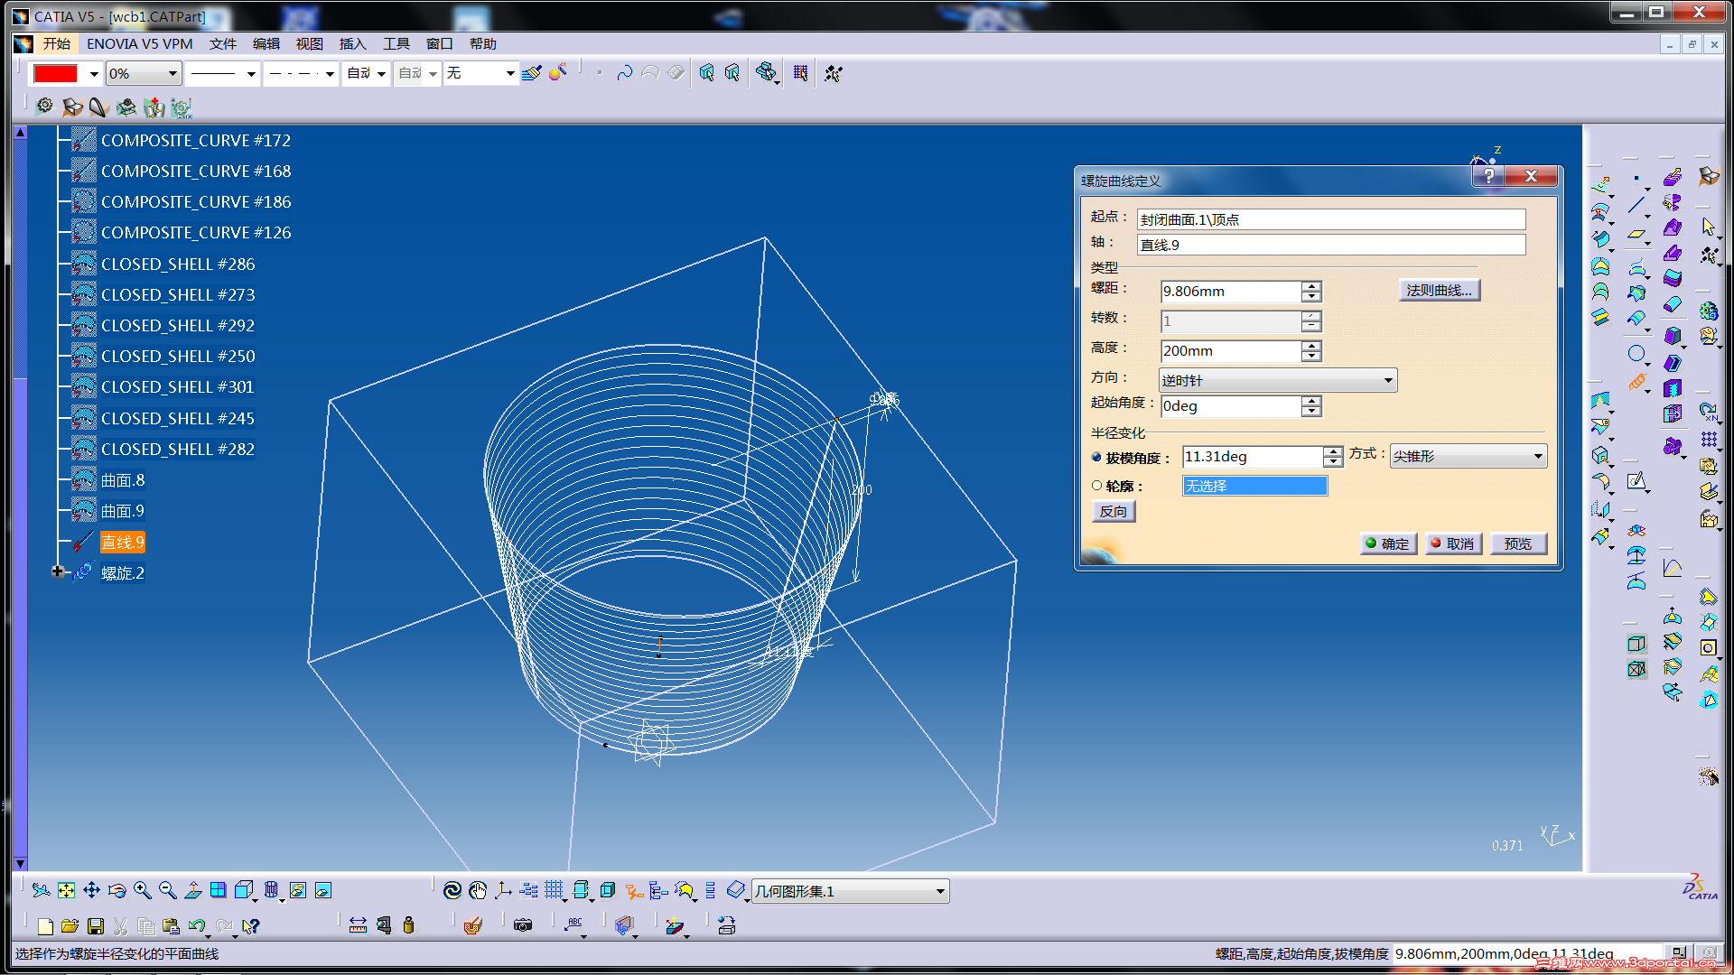Click the Helix spring icon in right toolbar
Screen dimensions: 1734x975
point(1636,383)
